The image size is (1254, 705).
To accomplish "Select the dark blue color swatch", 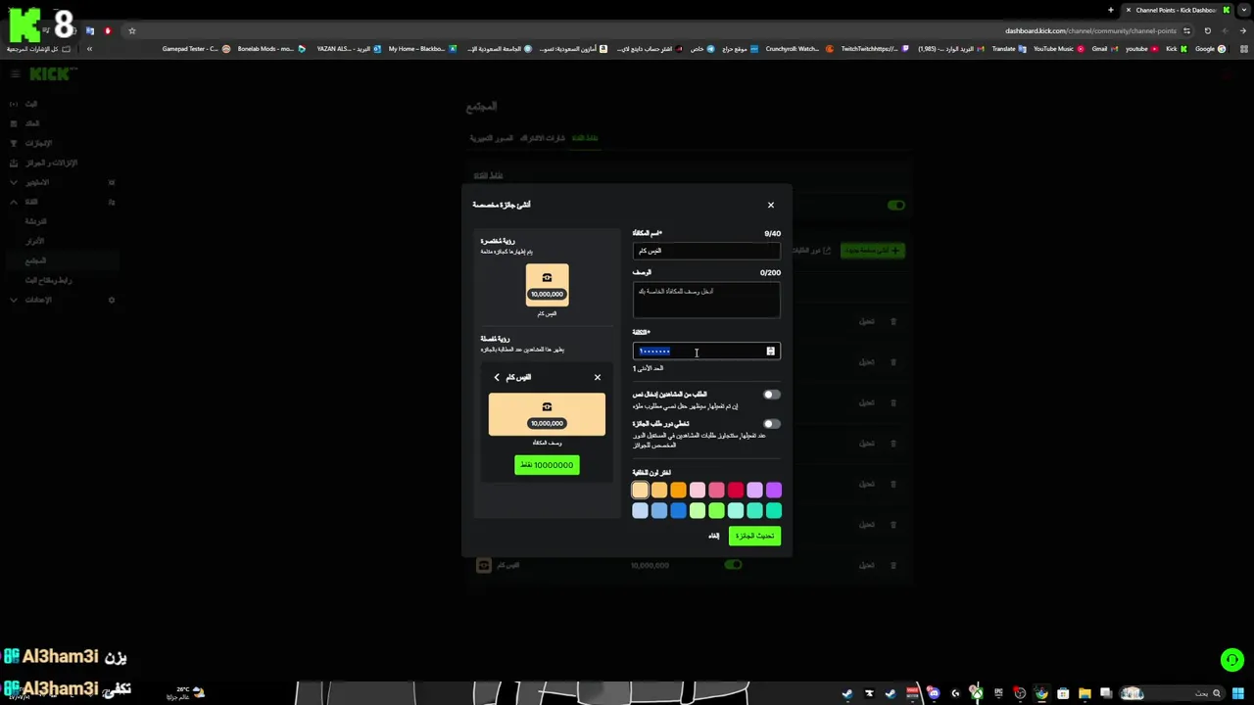I will click(678, 510).
